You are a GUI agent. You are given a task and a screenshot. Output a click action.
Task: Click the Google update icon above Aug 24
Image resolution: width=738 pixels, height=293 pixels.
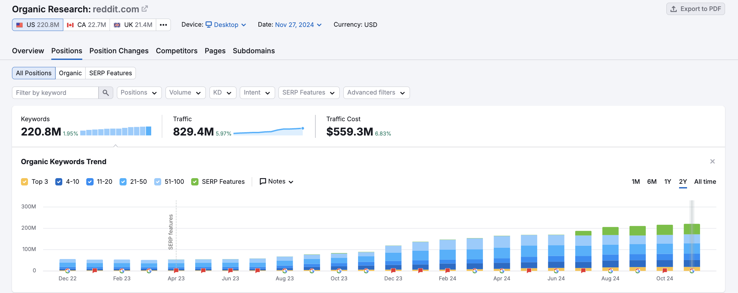610,271
